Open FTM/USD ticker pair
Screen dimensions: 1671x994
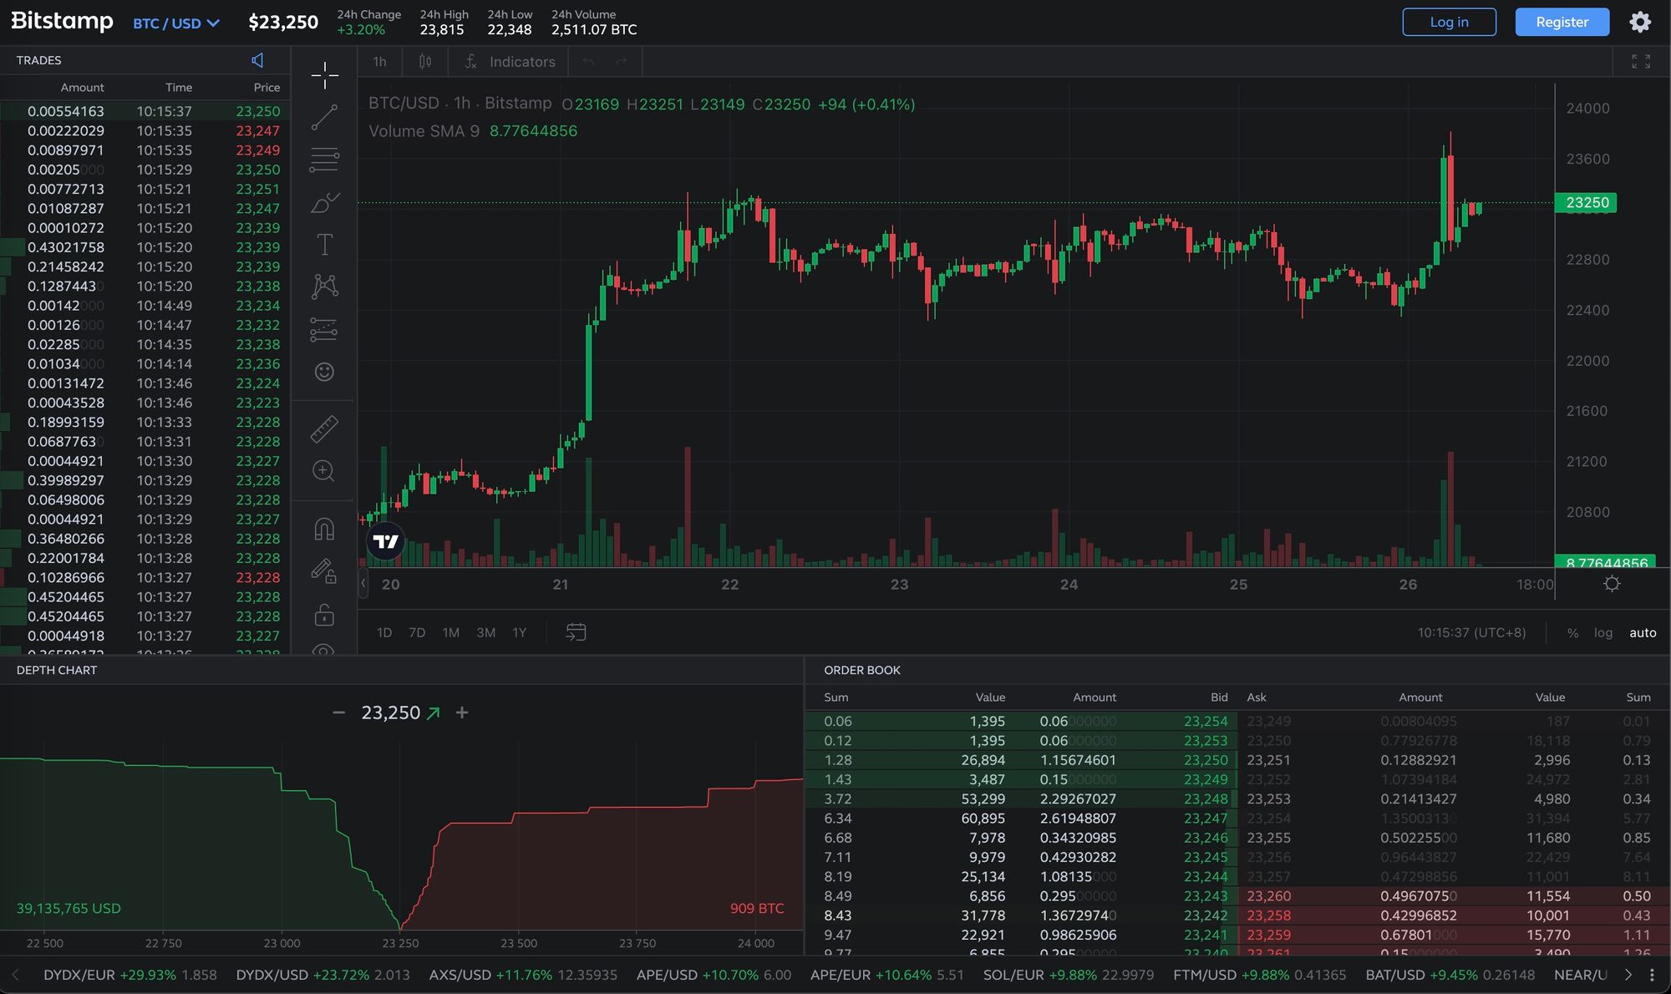tap(1259, 975)
